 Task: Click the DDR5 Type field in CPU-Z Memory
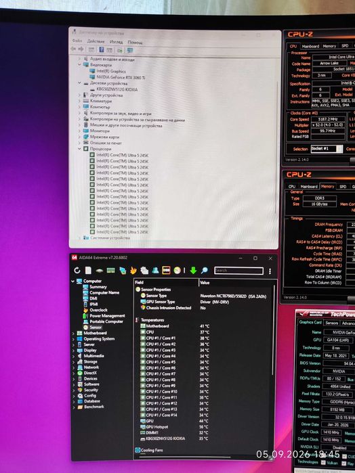pos(320,198)
